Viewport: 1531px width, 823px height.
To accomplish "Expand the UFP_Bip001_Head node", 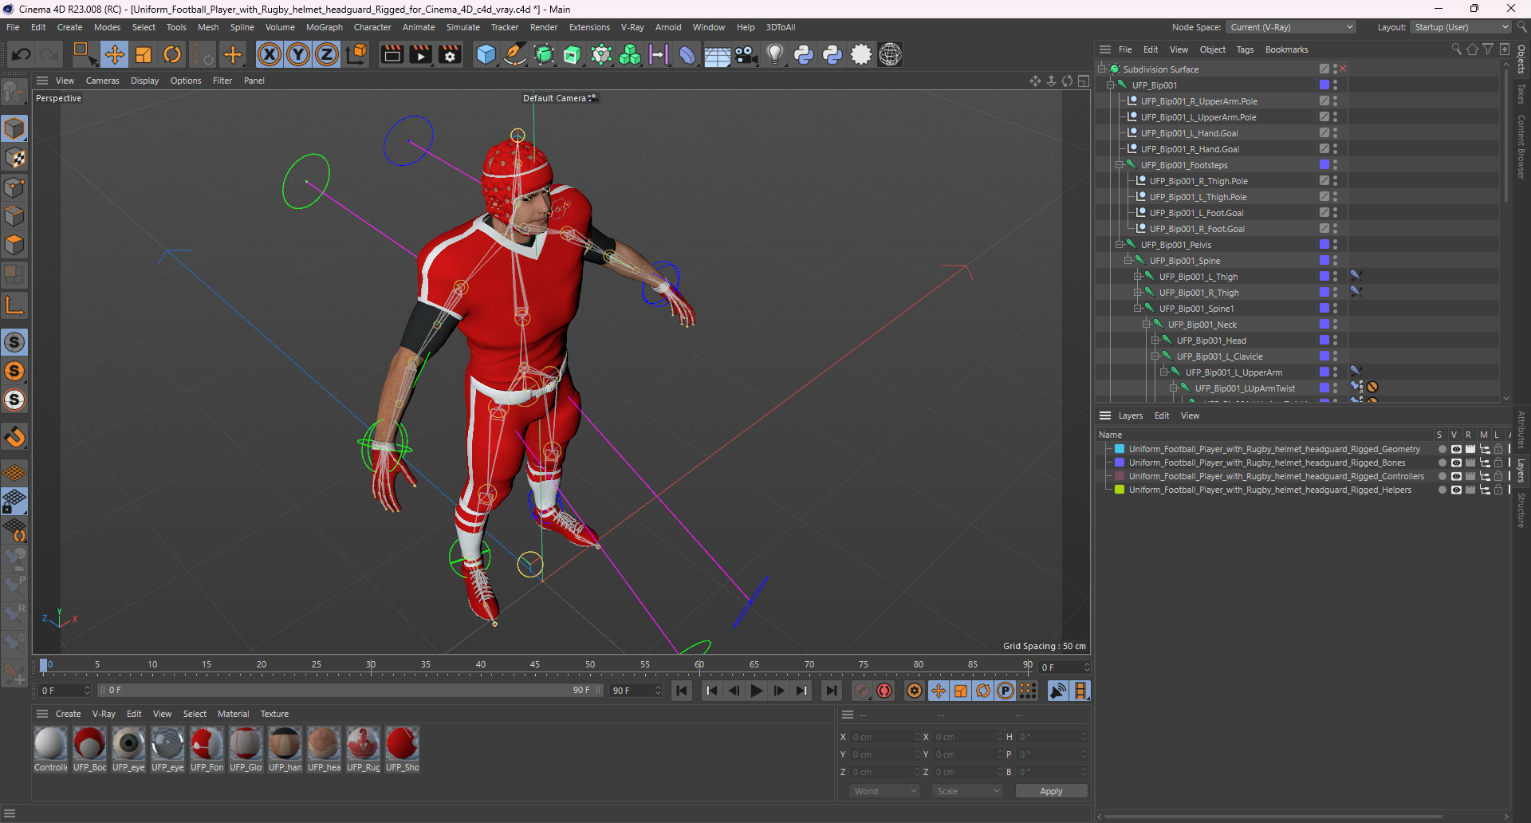I will pyautogui.click(x=1155, y=341).
